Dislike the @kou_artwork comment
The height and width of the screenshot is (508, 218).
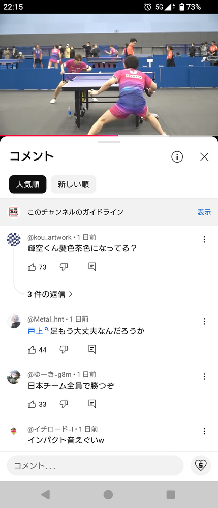64,267
